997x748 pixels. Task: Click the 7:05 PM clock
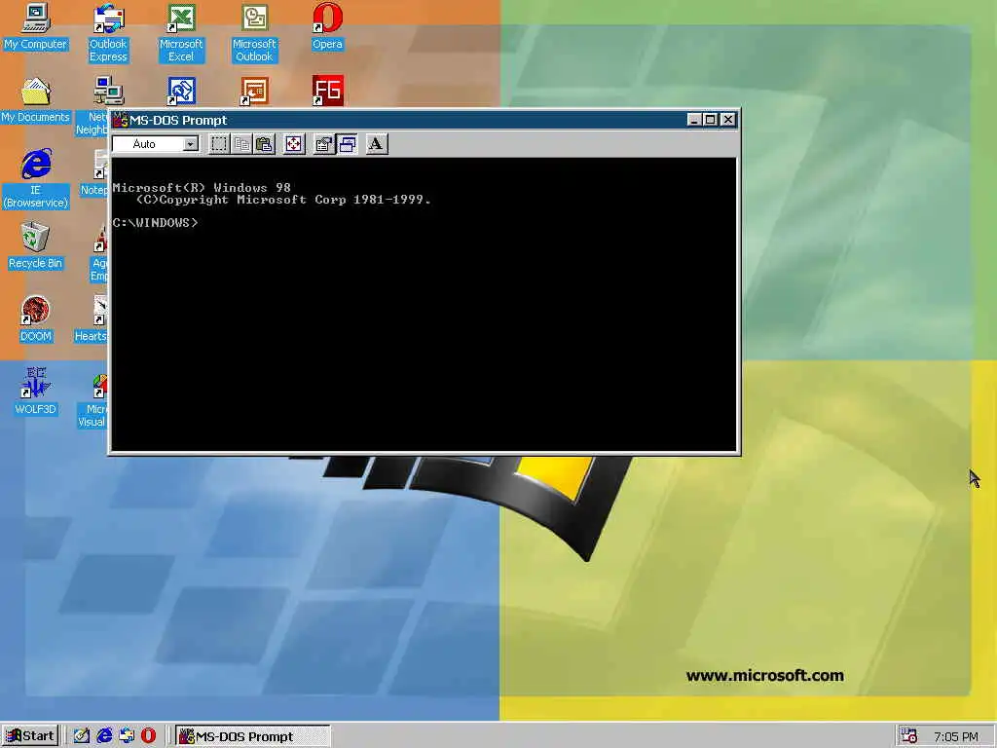[x=956, y=736]
